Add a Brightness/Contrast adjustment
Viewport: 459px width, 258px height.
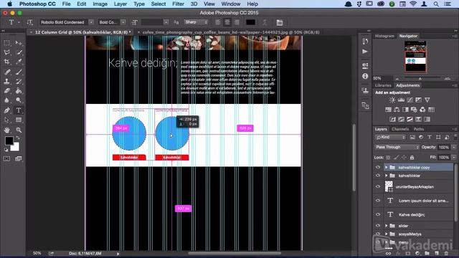coord(392,100)
